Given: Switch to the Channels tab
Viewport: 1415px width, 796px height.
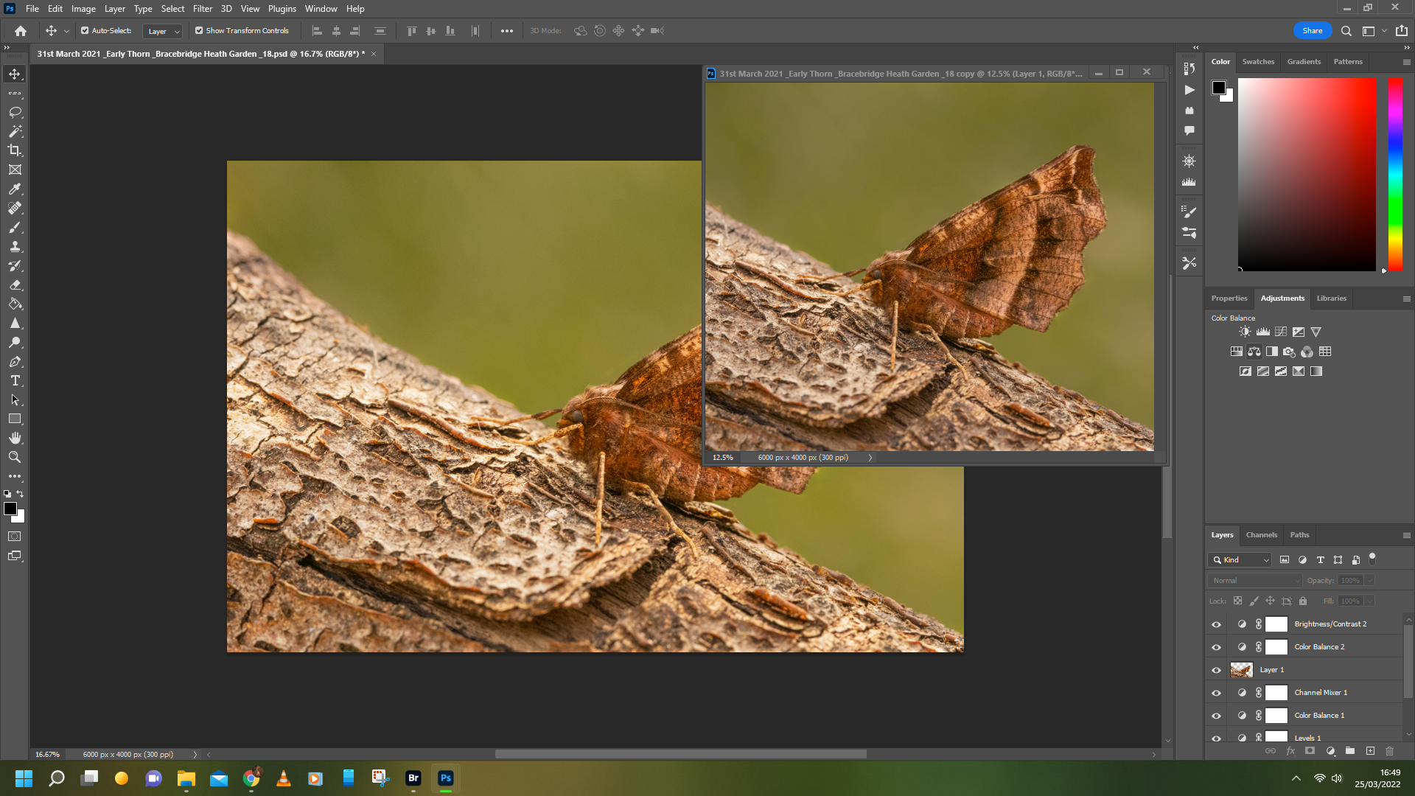Looking at the screenshot, I should [x=1261, y=535].
